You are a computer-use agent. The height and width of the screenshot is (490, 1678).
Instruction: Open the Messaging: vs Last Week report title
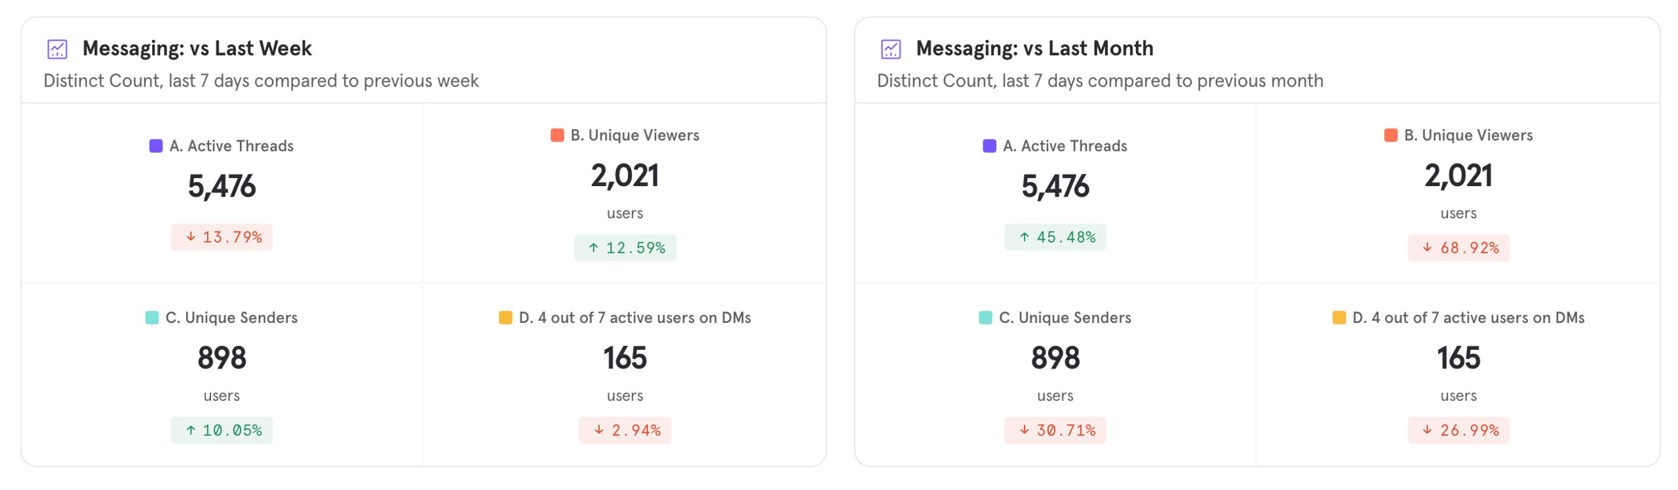[197, 48]
